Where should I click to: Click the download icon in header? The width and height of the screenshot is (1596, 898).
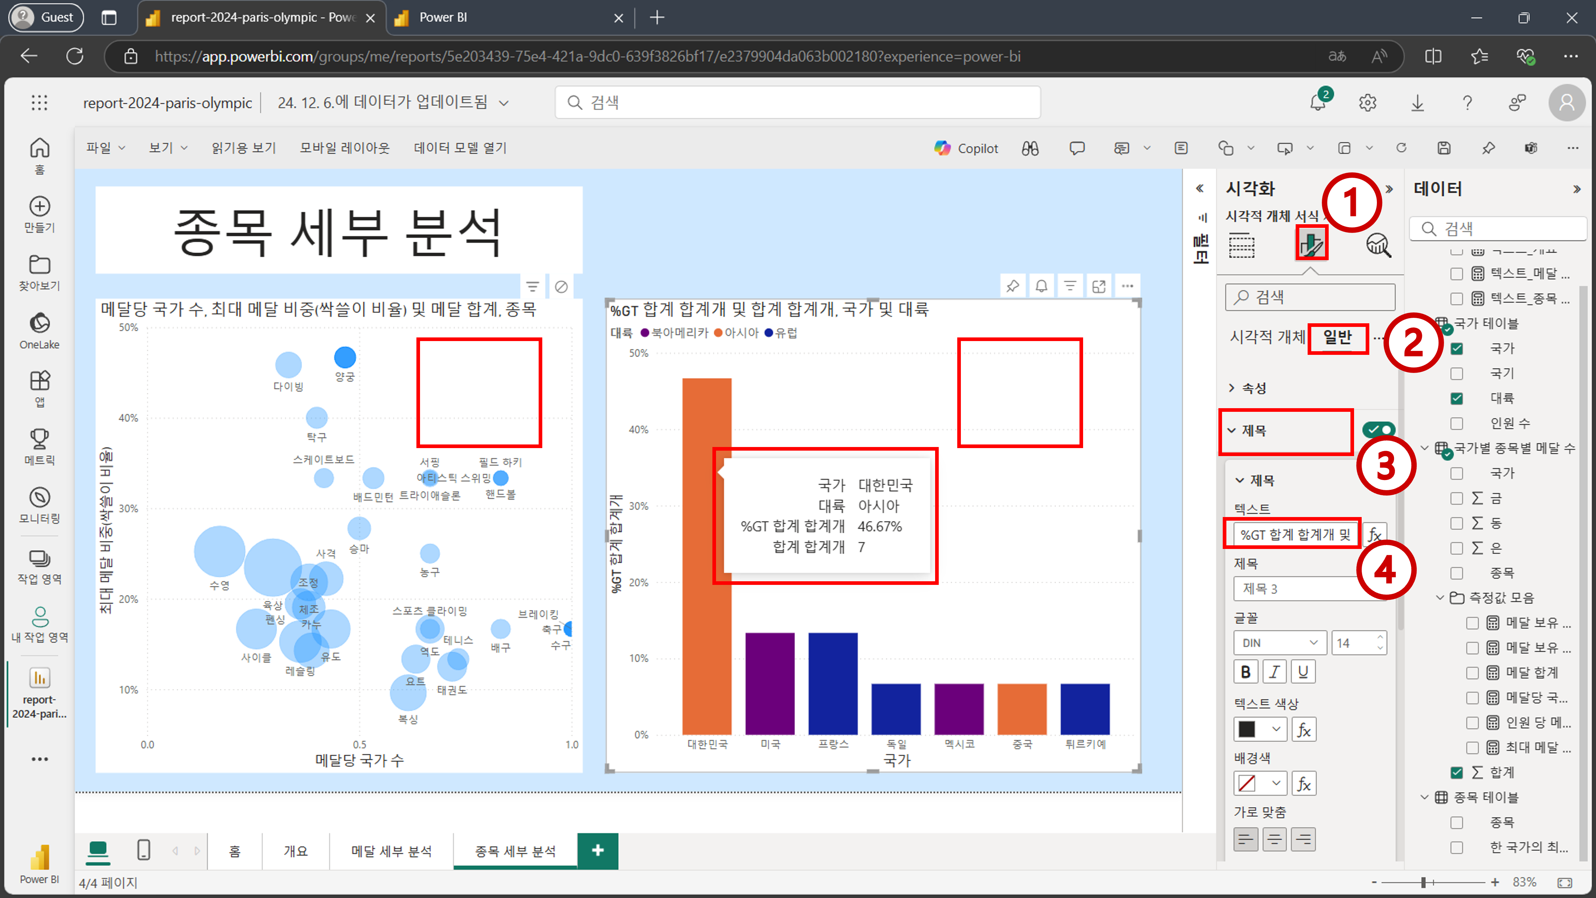(x=1418, y=102)
